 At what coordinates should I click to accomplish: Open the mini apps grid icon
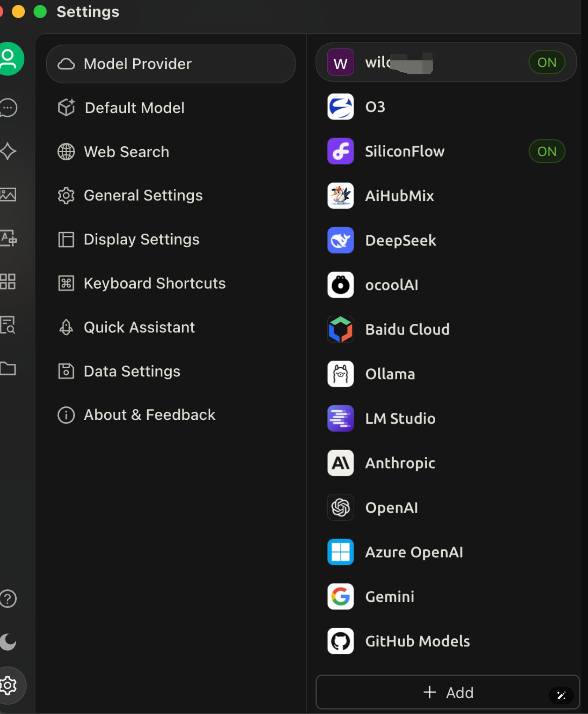(8, 282)
